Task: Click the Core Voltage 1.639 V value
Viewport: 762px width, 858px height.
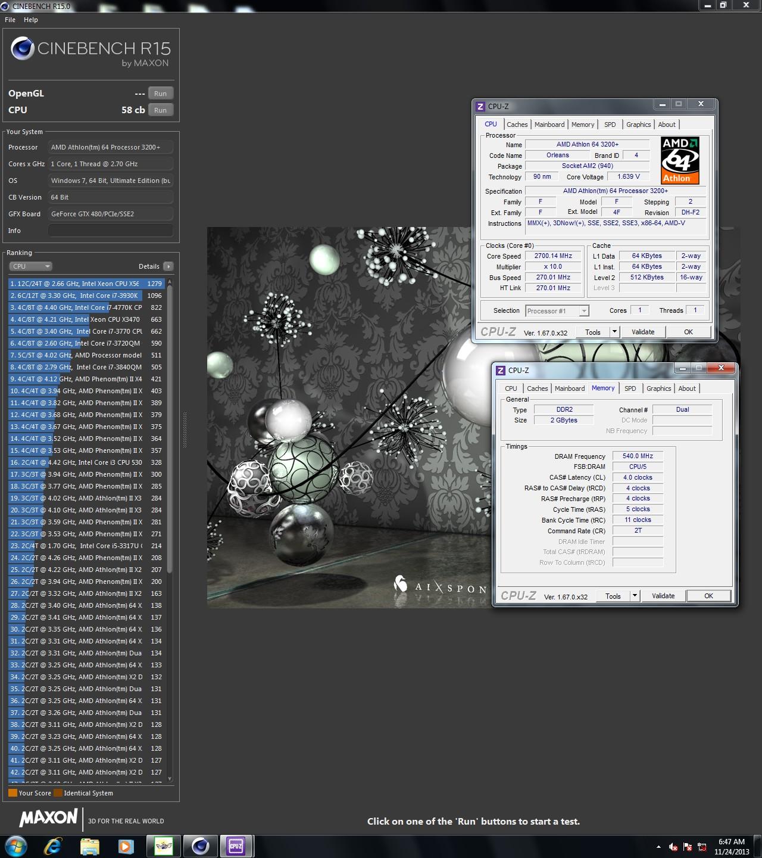Action: 629,177
